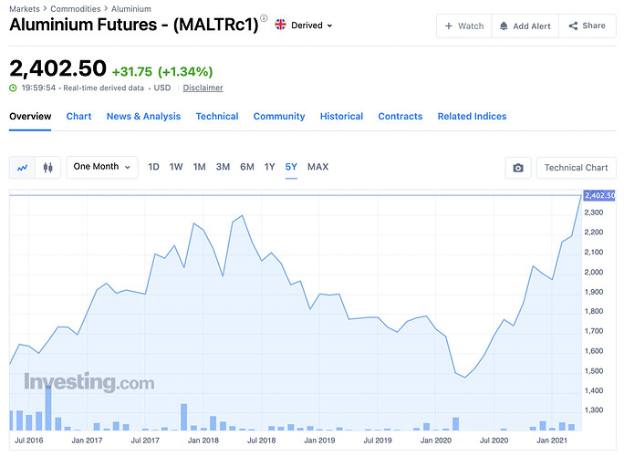Select the MAX time range
The height and width of the screenshot is (456, 624).
coord(317,167)
